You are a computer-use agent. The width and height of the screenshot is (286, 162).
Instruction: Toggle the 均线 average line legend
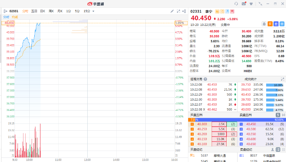pos(15,17)
